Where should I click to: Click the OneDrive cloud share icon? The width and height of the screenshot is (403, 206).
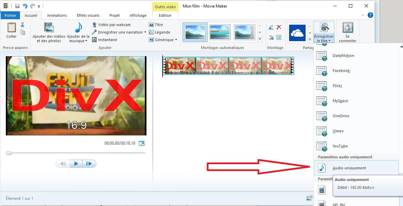click(x=297, y=33)
